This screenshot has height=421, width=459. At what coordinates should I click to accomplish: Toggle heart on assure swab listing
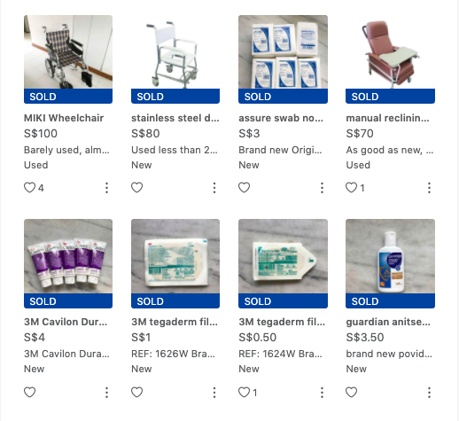pos(244,188)
